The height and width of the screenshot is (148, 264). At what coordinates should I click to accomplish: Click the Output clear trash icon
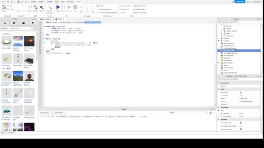(210, 113)
